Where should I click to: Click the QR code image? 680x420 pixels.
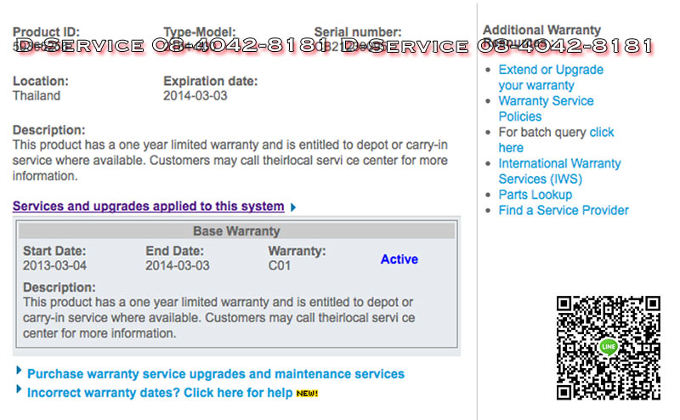click(608, 348)
